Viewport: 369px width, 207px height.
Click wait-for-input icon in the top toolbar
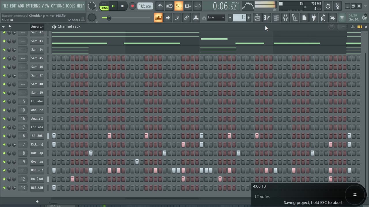click(169, 6)
